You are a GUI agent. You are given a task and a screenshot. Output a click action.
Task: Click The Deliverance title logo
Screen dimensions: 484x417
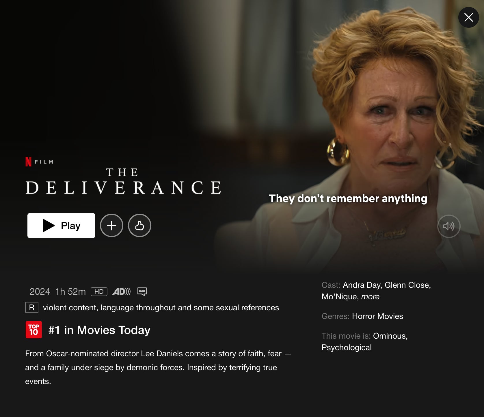point(123,181)
